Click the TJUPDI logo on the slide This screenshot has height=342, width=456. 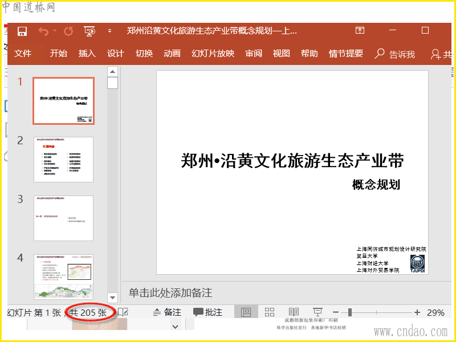coord(417,264)
